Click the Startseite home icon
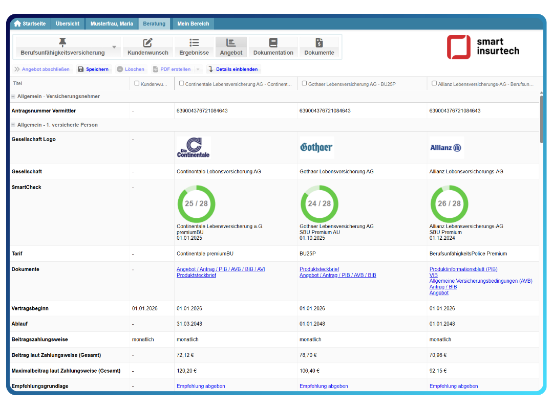The height and width of the screenshot is (409, 553). (x=17, y=24)
